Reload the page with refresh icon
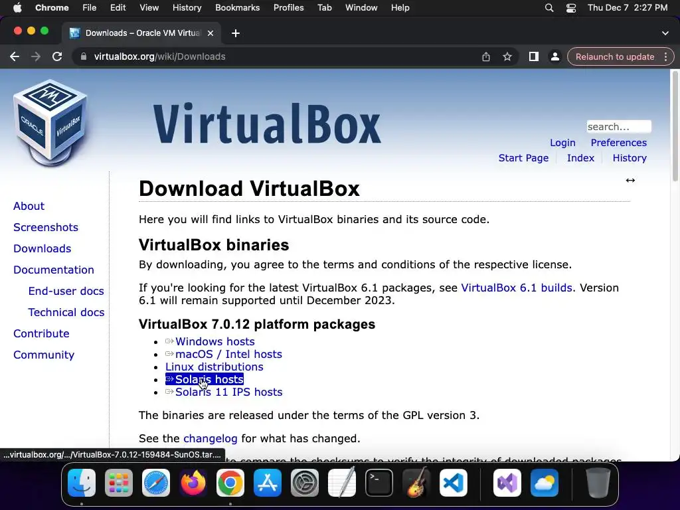The image size is (680, 510). click(x=57, y=57)
